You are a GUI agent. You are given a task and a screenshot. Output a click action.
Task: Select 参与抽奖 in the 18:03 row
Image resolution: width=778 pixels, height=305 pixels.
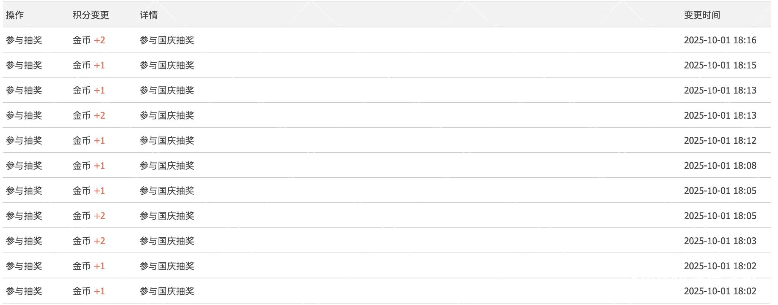tap(24, 241)
